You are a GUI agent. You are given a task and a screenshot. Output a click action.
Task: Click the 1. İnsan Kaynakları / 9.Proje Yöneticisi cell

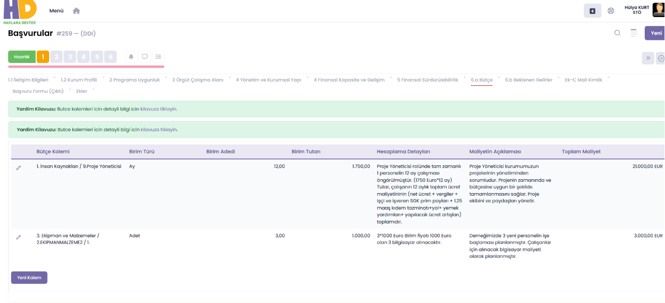(x=79, y=166)
